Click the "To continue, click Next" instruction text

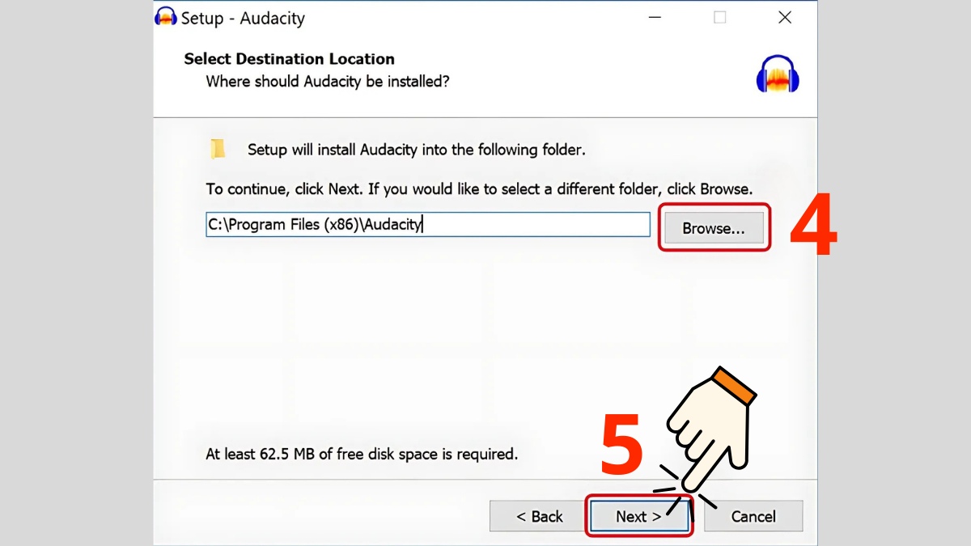click(479, 189)
